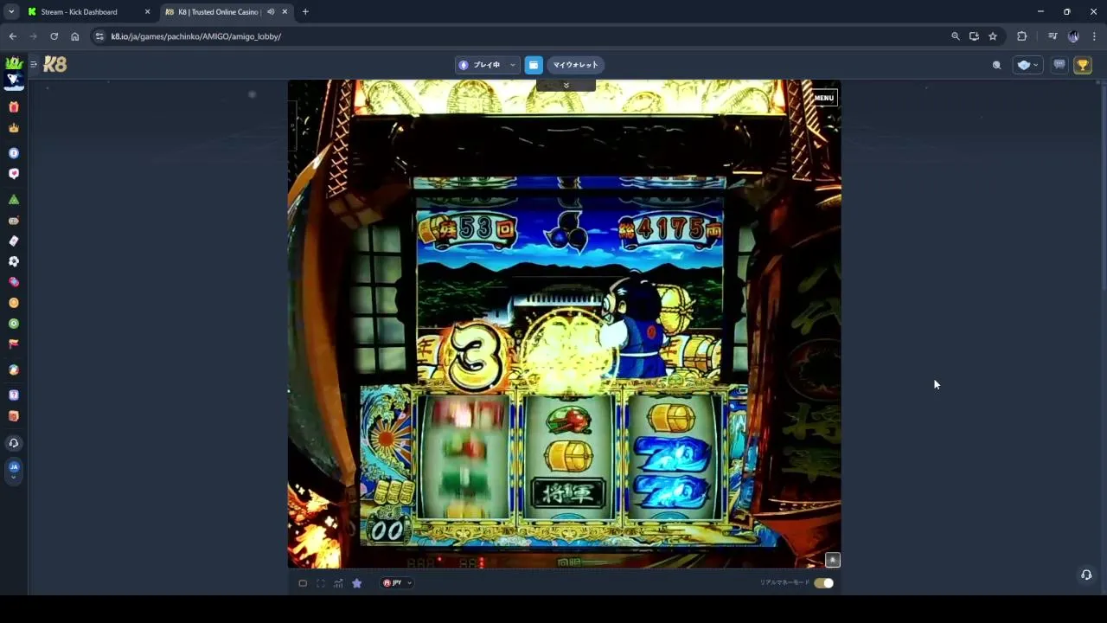Image resolution: width=1107 pixels, height=623 pixels.
Task: Switch game to theater mode icon
Action: (x=303, y=583)
